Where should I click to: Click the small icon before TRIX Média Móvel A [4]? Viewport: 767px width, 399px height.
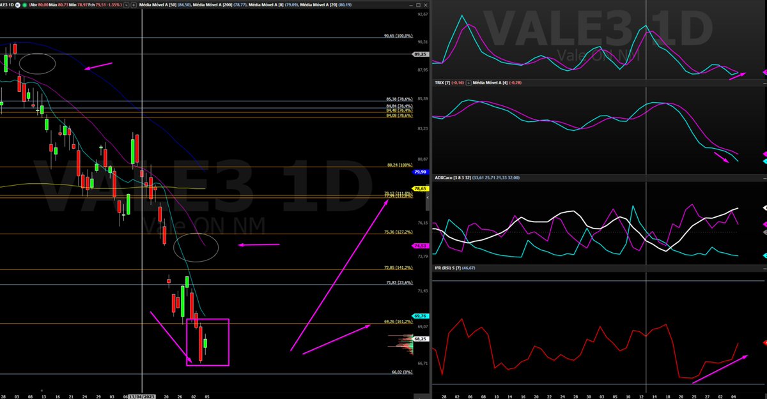tap(469, 82)
